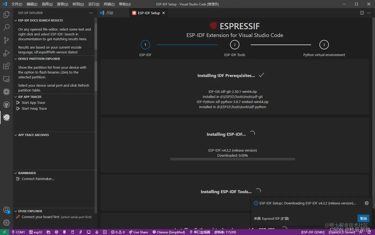
Task: Close the ESP-IDF Setup tab
Action: coord(164,13)
